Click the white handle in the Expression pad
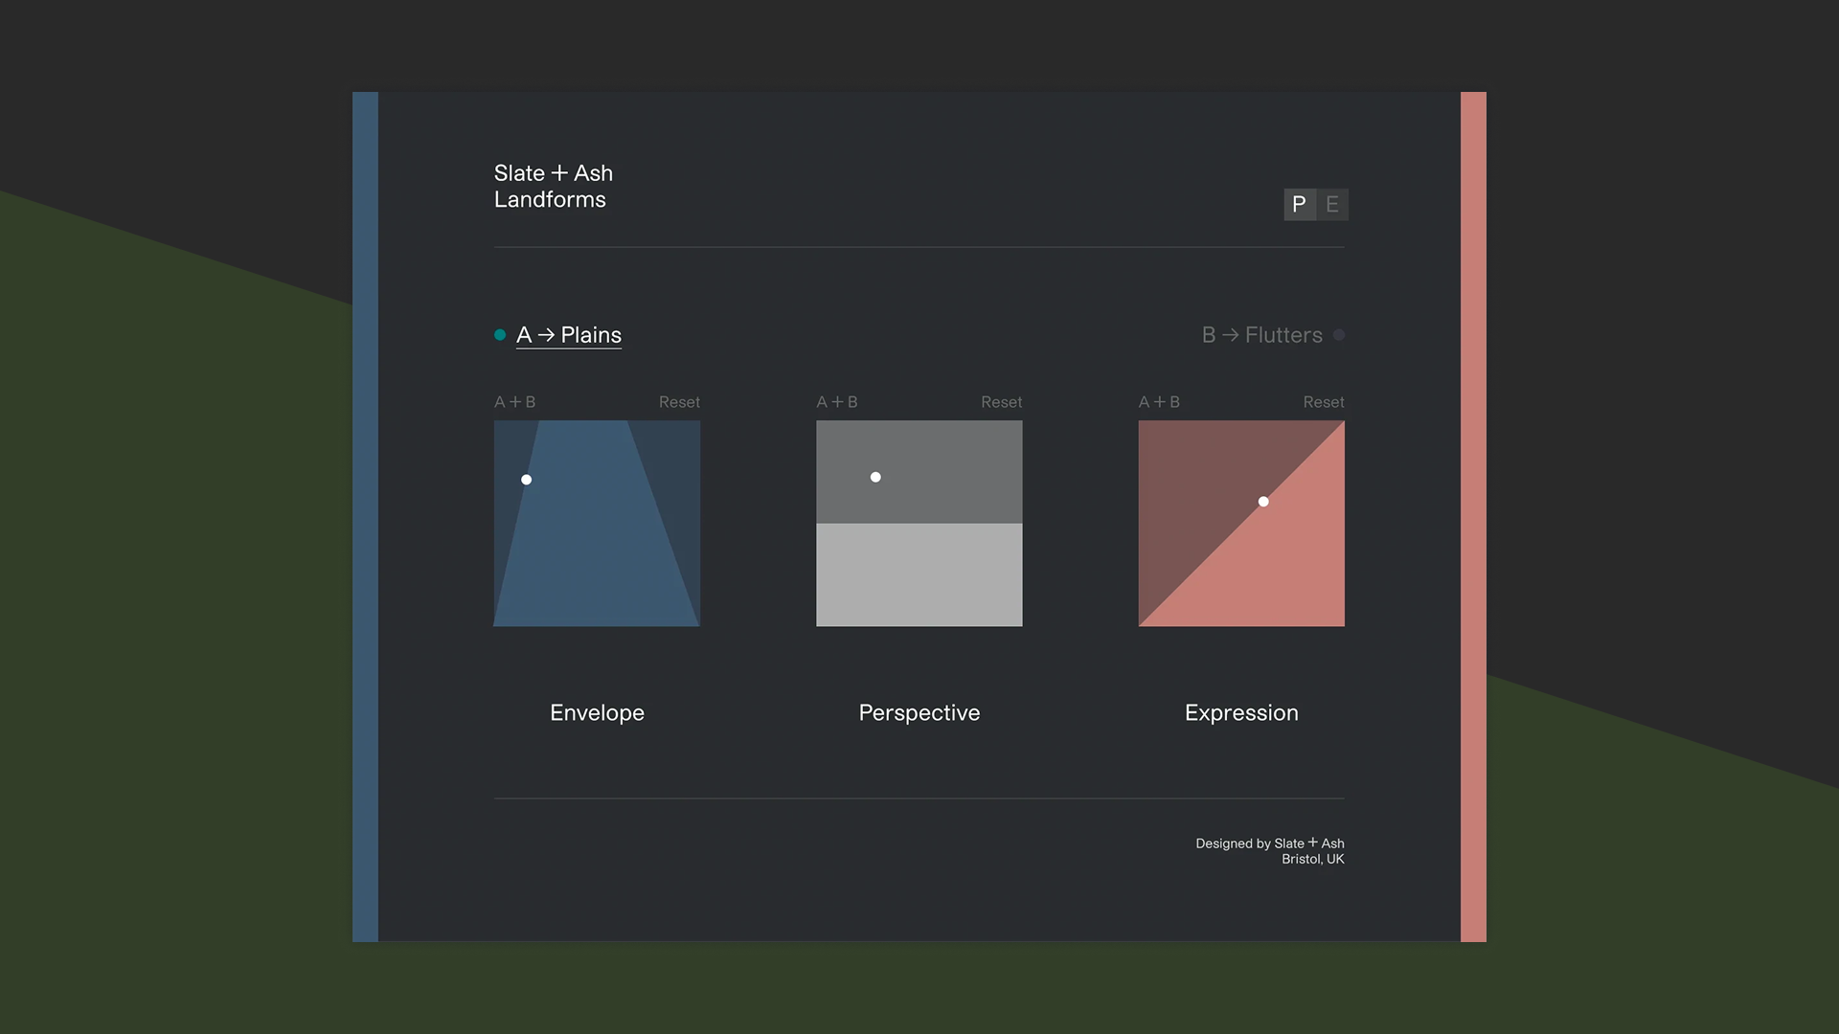Viewport: 1839px width, 1034px height. 1262,501
